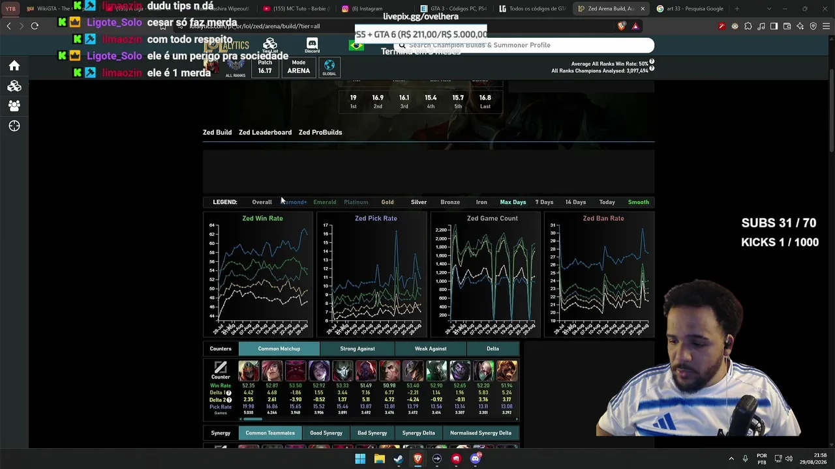Open the Home icon in left sidebar

tap(14, 66)
